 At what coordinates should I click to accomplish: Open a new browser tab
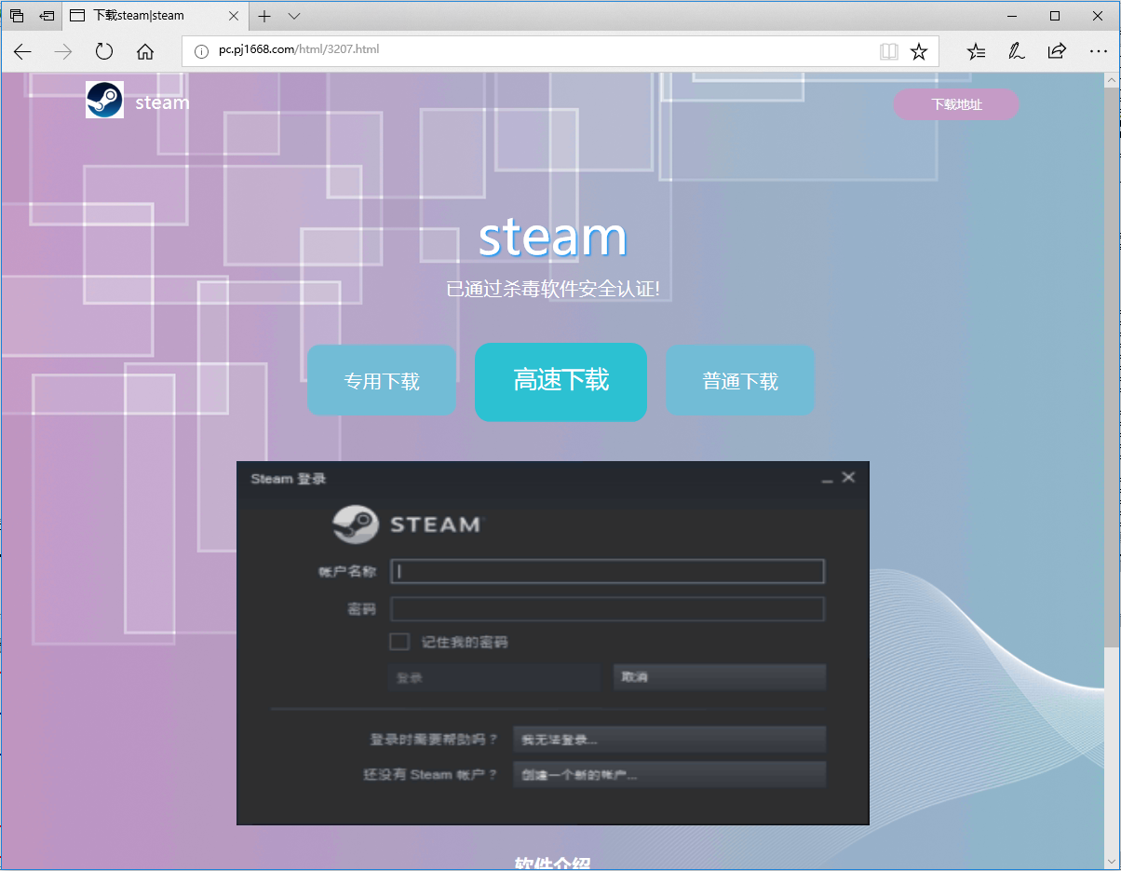point(263,16)
